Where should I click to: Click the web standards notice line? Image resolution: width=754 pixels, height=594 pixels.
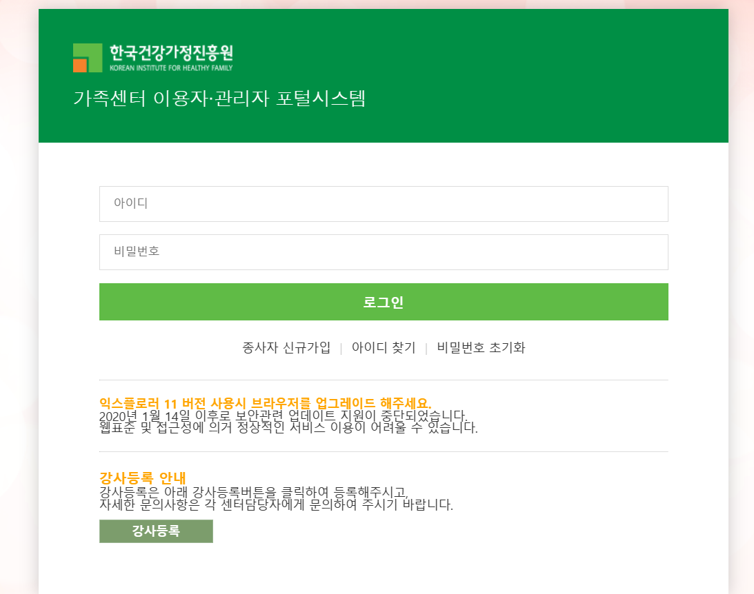[x=287, y=427]
